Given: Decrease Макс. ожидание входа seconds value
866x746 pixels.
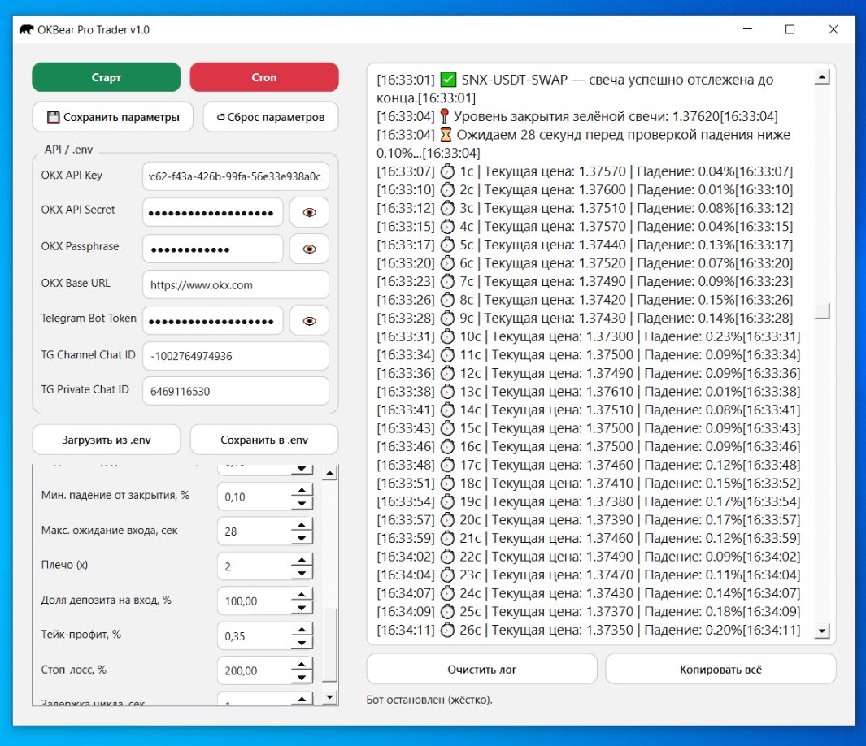Looking at the screenshot, I should (302, 537).
